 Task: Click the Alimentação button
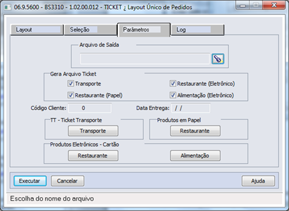[x=195, y=156]
